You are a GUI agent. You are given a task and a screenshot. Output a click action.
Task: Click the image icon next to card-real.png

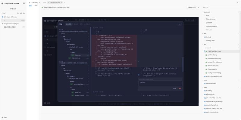(206, 55)
